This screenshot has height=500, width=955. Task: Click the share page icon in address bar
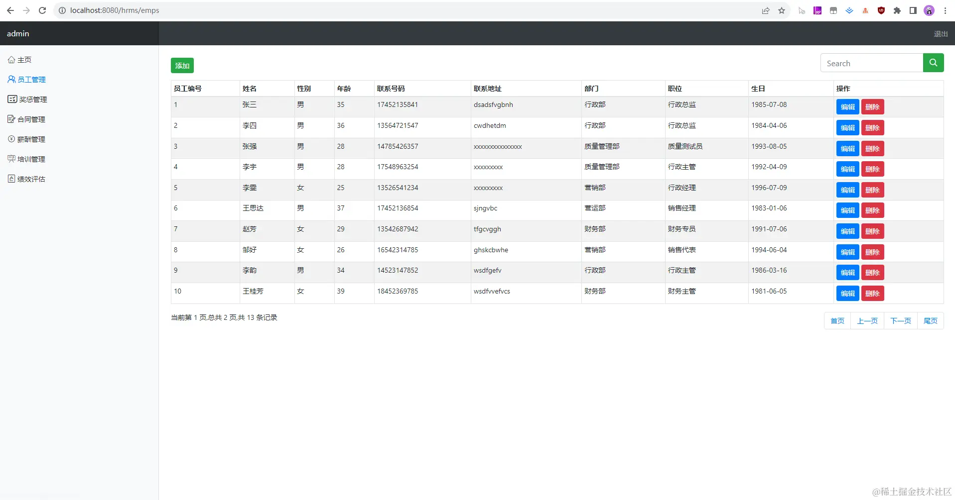pyautogui.click(x=766, y=10)
